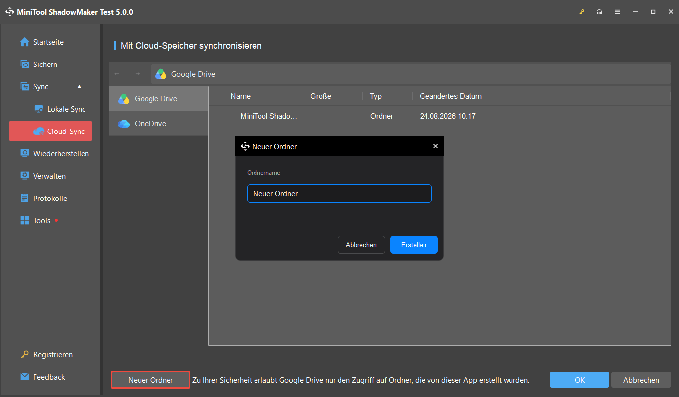679x397 pixels.
Task: Click the OneDrive cloud icon
Action: [124, 124]
